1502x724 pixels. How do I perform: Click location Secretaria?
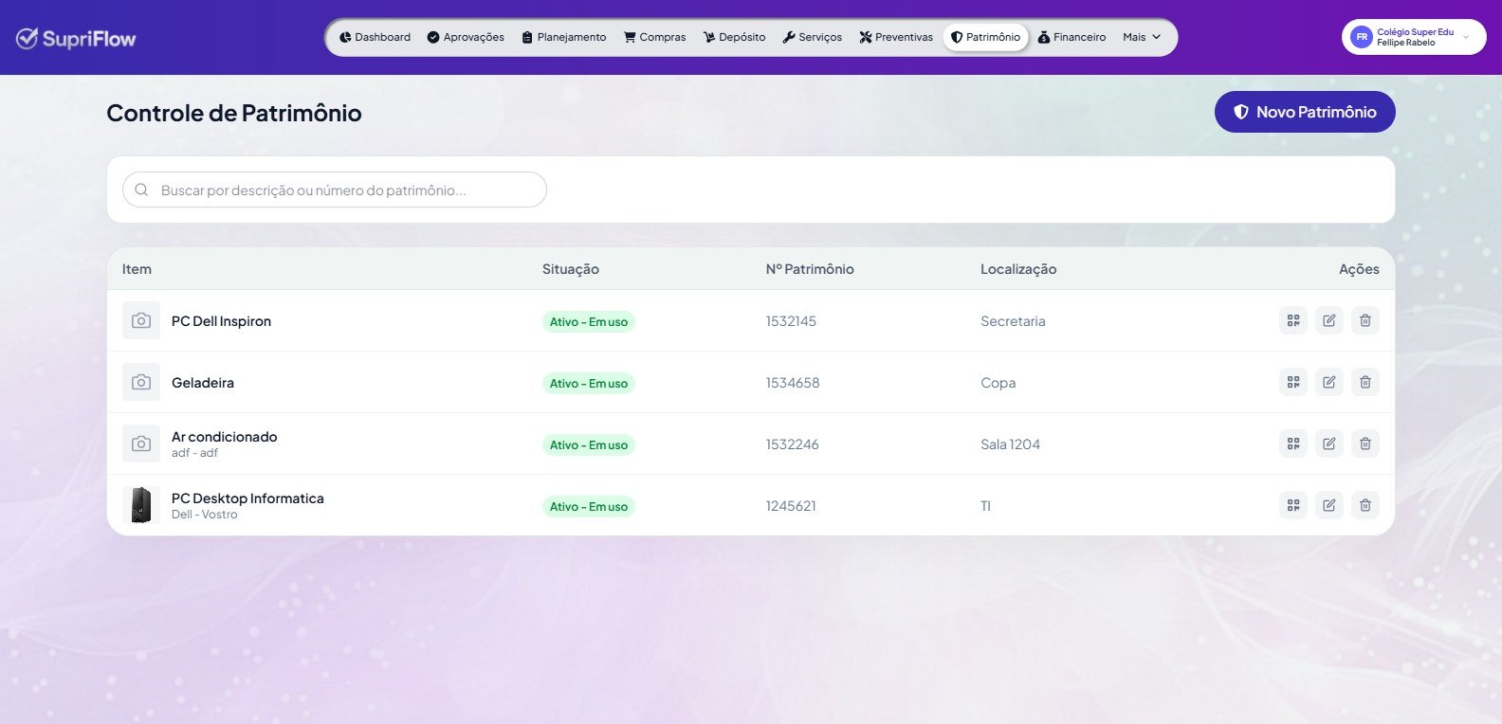pos(1013,321)
